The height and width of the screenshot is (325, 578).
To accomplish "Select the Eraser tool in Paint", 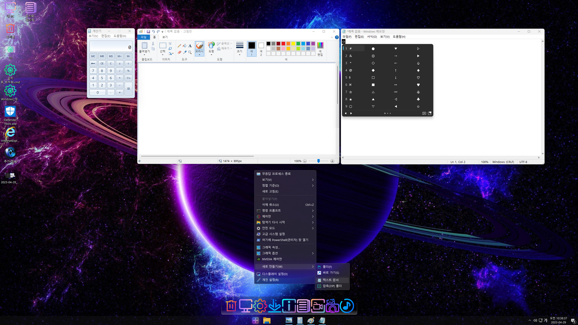I will click(x=179, y=52).
